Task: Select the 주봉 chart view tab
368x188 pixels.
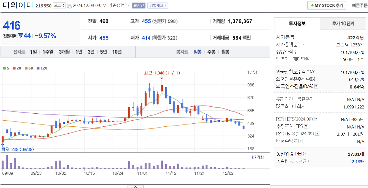Action: tap(211, 52)
